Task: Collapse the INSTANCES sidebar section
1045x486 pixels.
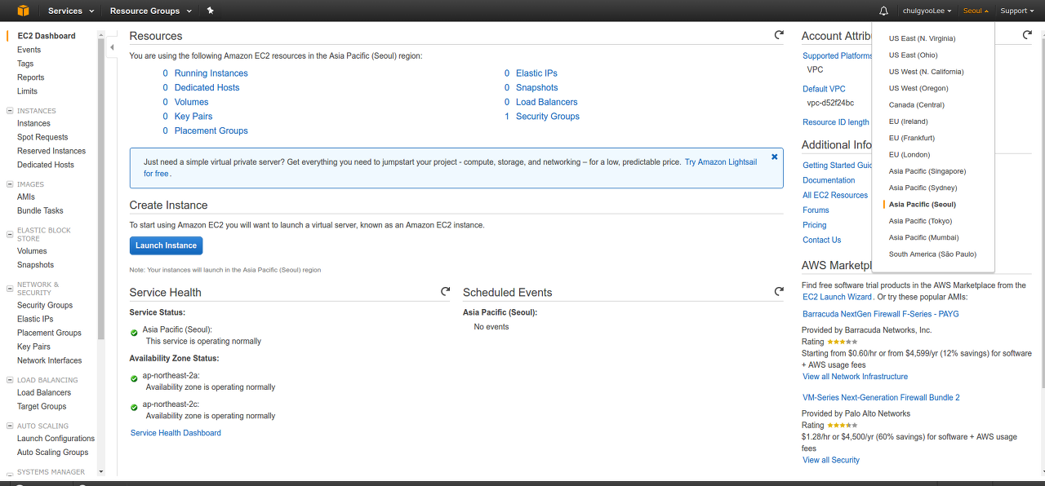Action: pos(10,111)
